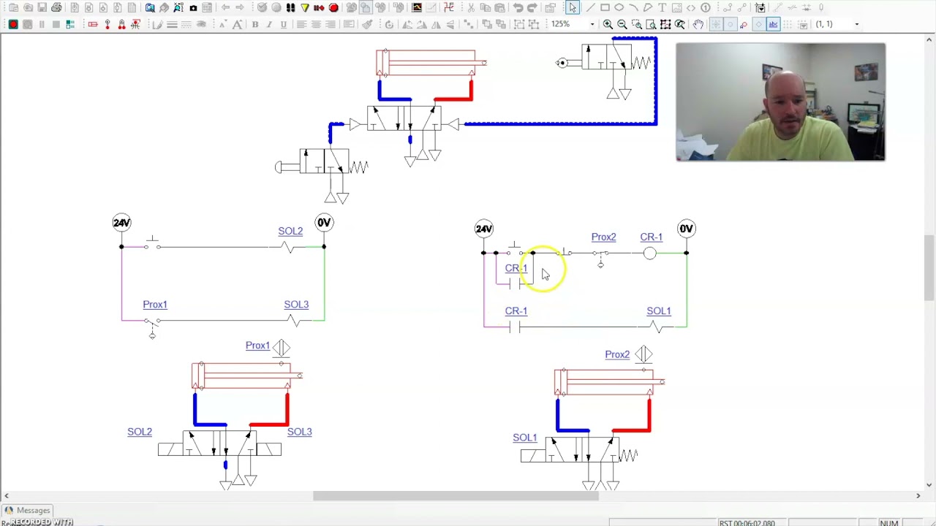
Task: Open the Messages tab
Action: (26, 511)
